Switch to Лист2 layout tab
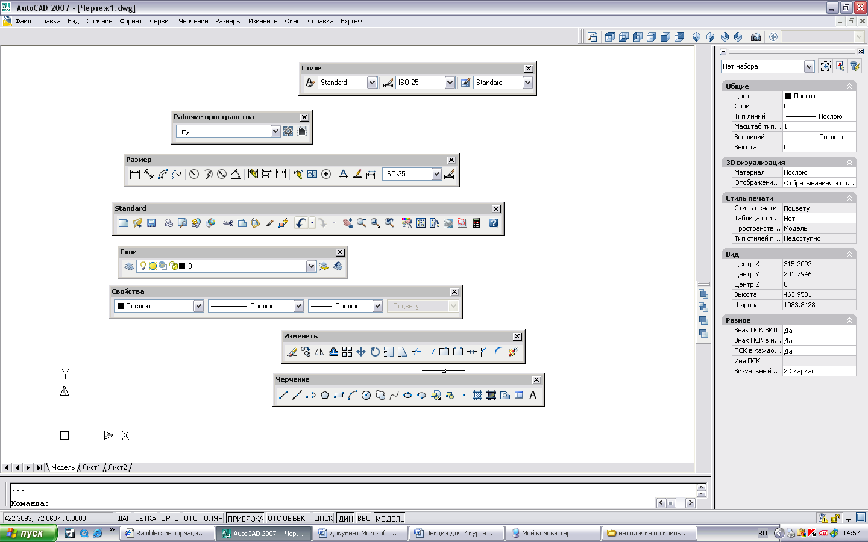 point(118,467)
